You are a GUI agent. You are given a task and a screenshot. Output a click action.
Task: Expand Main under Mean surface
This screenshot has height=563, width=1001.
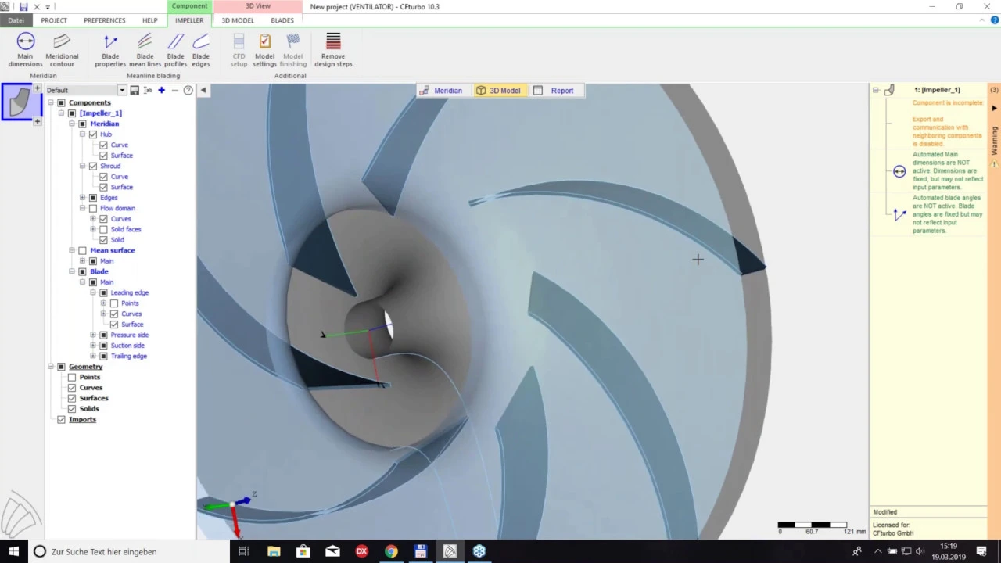pyautogui.click(x=82, y=261)
